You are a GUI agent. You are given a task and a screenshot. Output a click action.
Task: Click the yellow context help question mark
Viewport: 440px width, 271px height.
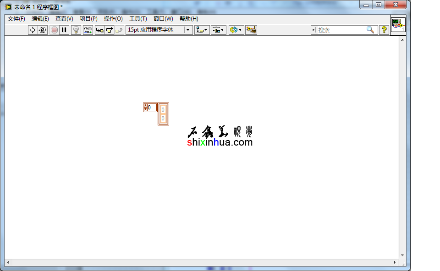pos(384,30)
